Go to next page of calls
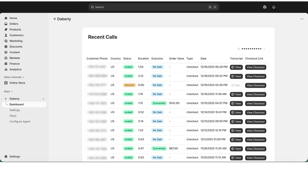The image size is (308, 173). (x=264, y=49)
